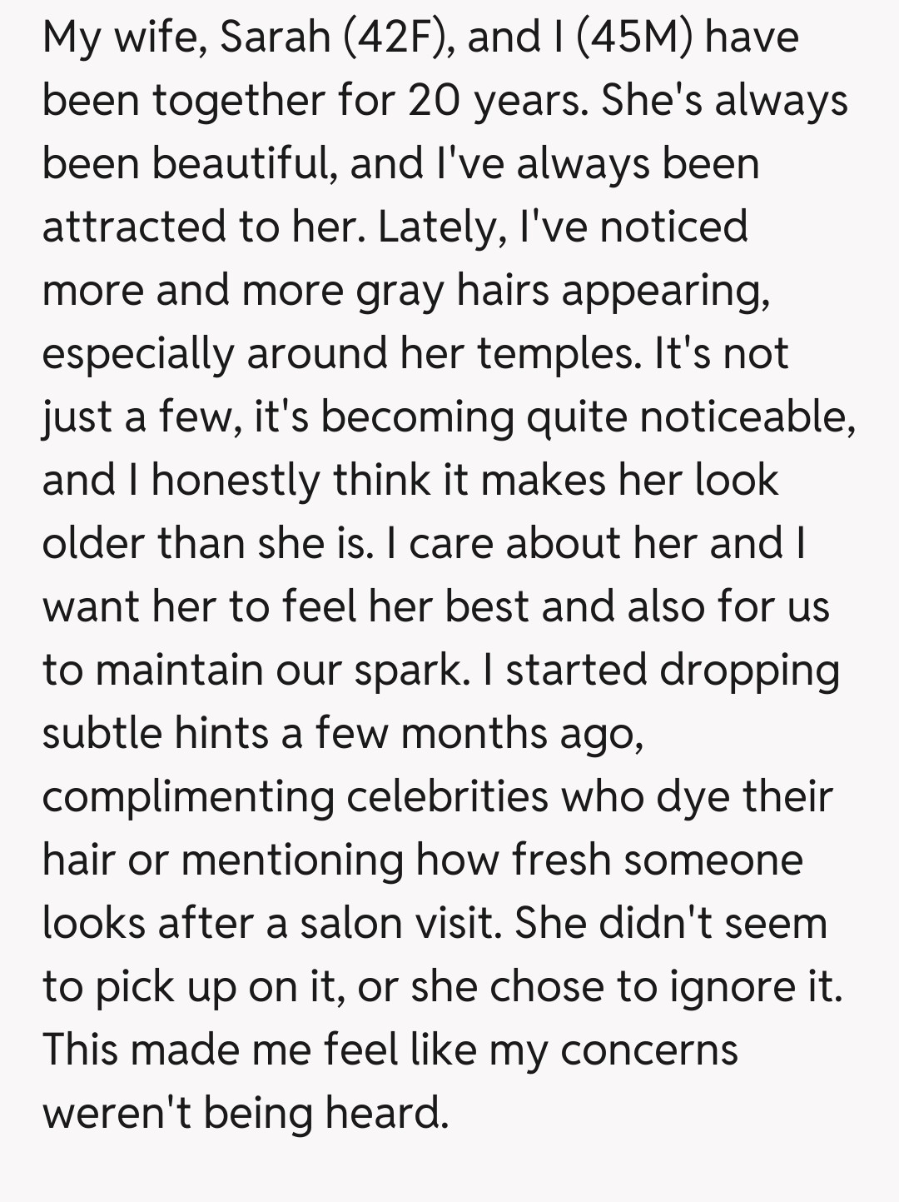
Task: Click the word "concerns"
Action: pos(649,1050)
